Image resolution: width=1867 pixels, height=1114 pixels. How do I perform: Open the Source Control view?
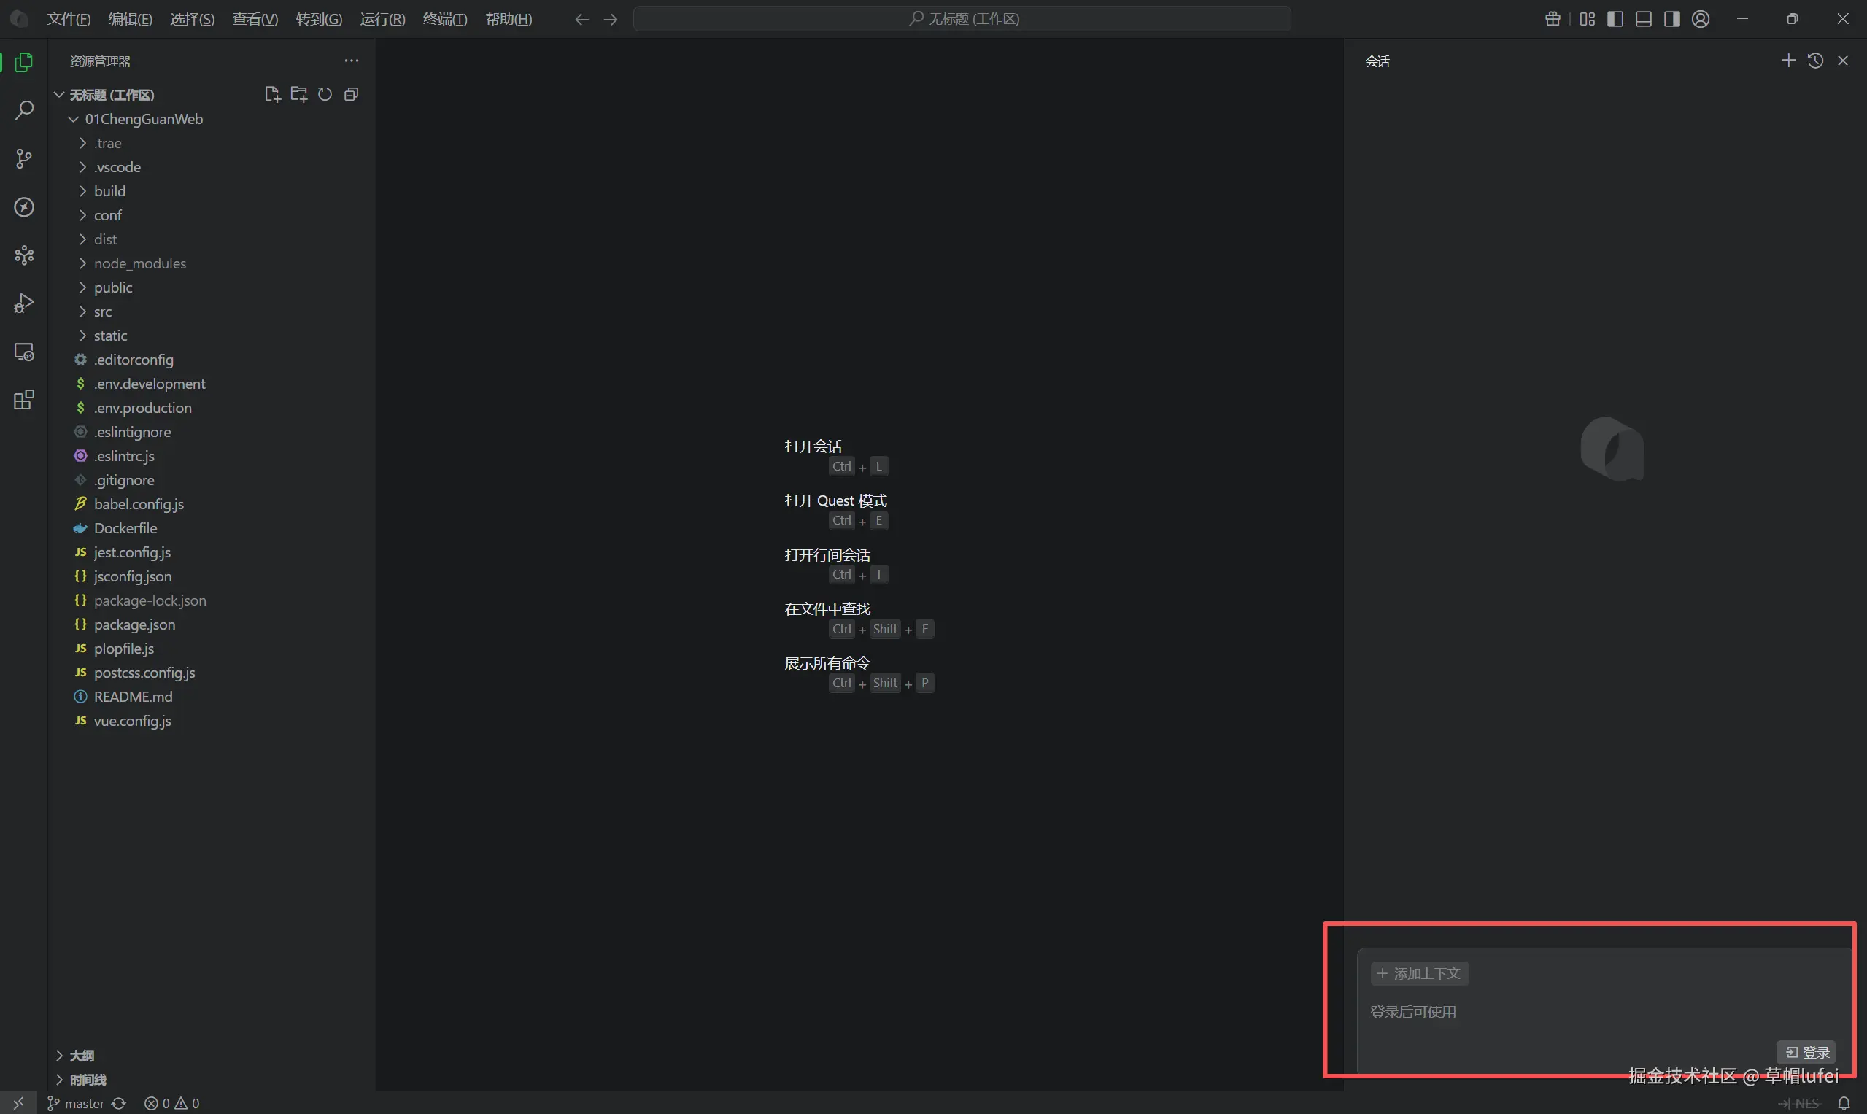tap(24, 158)
